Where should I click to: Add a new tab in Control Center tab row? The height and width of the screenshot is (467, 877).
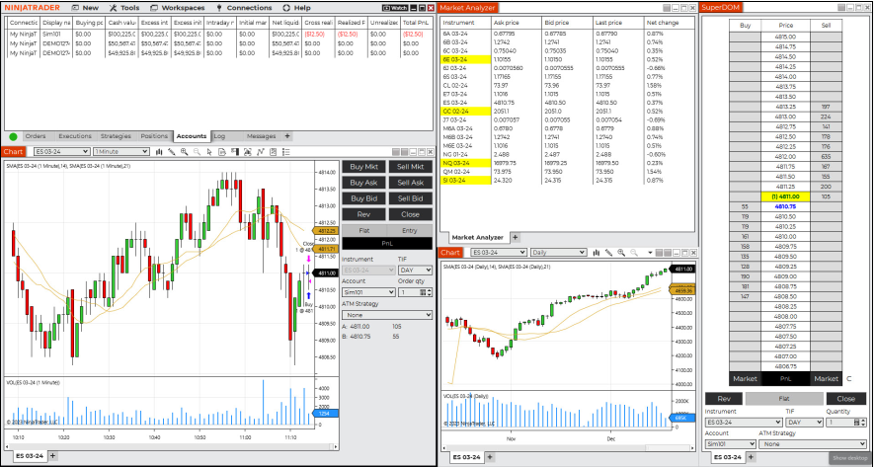coord(287,136)
